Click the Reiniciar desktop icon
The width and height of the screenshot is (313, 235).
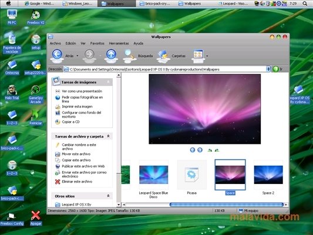[x=36, y=117]
